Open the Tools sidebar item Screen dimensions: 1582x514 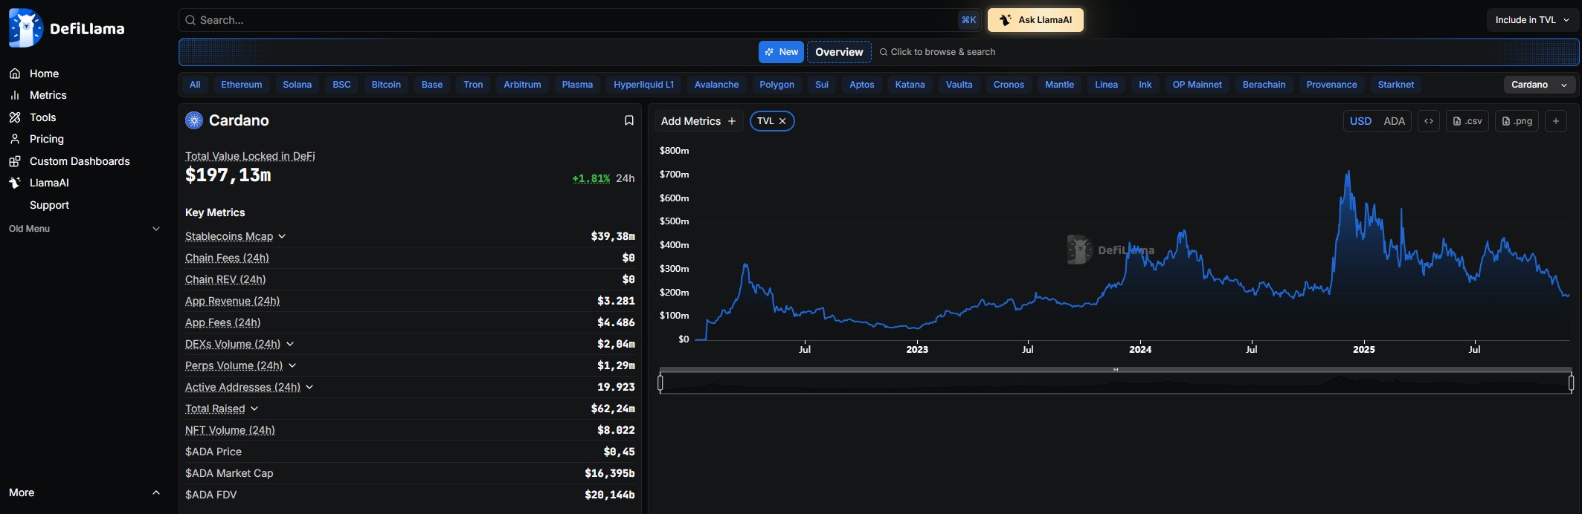(x=42, y=117)
